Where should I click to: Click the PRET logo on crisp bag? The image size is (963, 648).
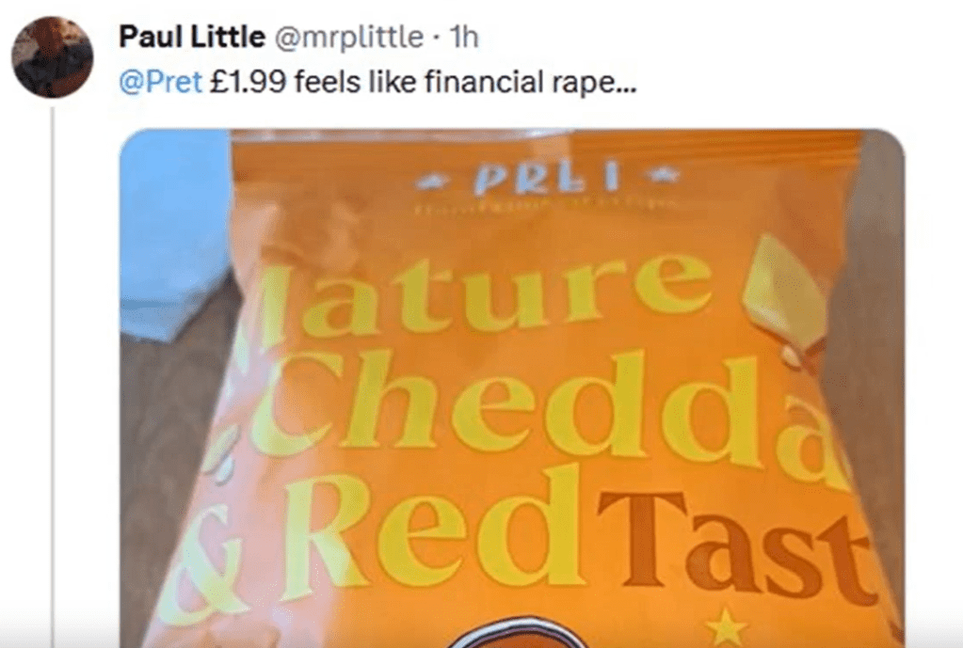click(548, 180)
